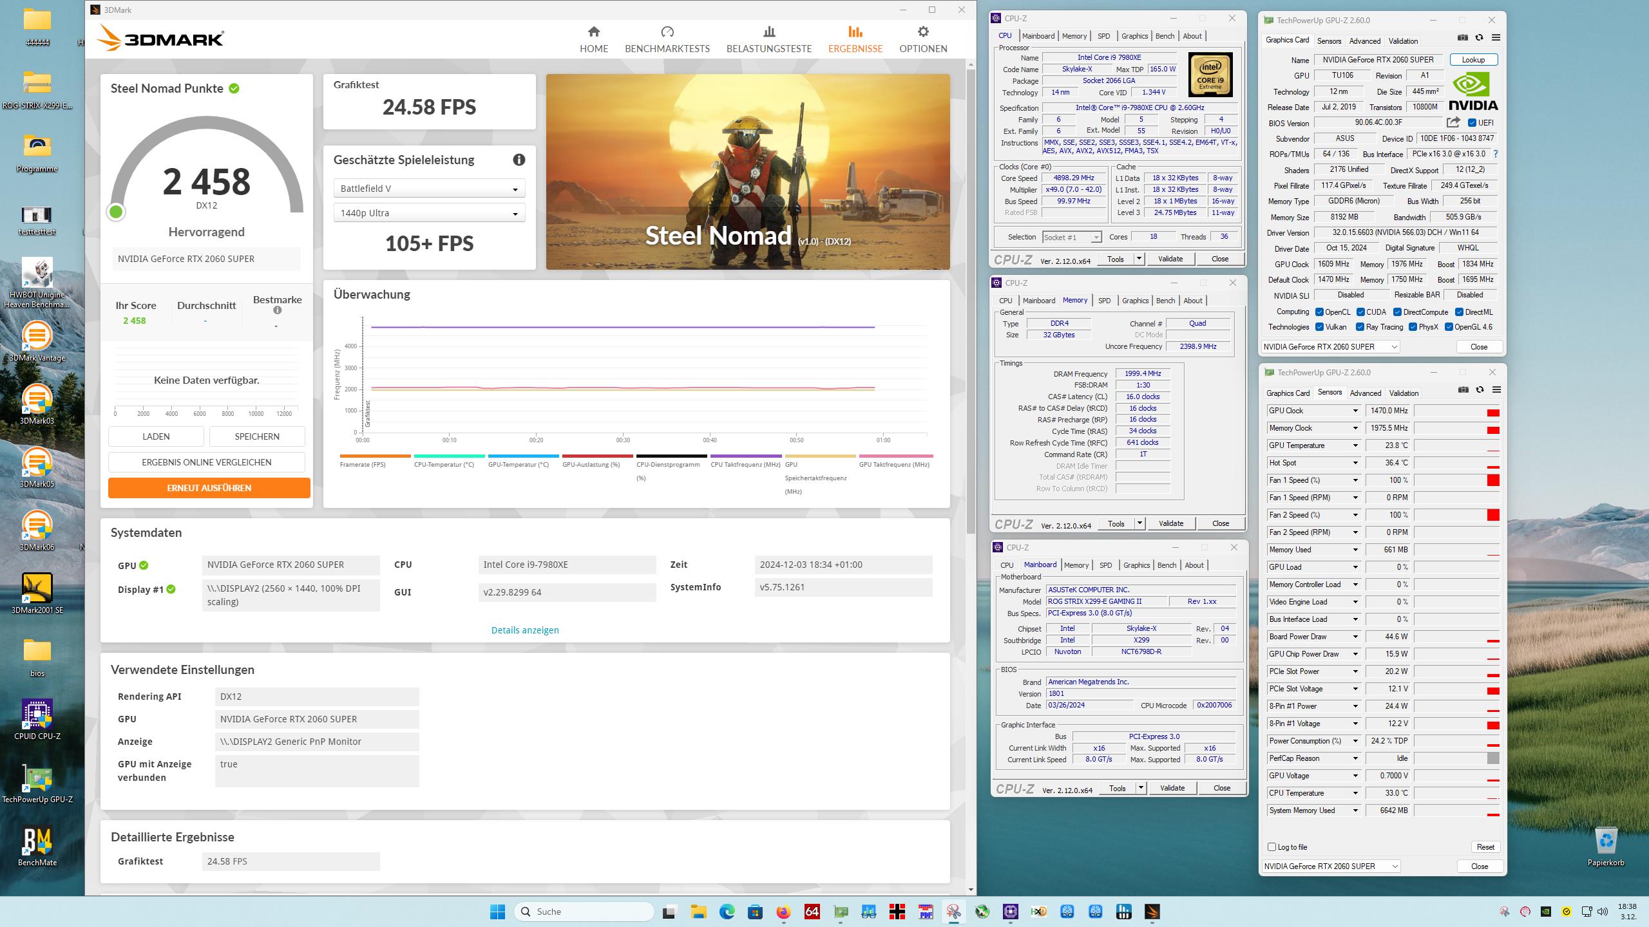The width and height of the screenshot is (1649, 927).
Task: Open hamburger menu in GPU-Z Sensors window
Action: [x=1496, y=389]
